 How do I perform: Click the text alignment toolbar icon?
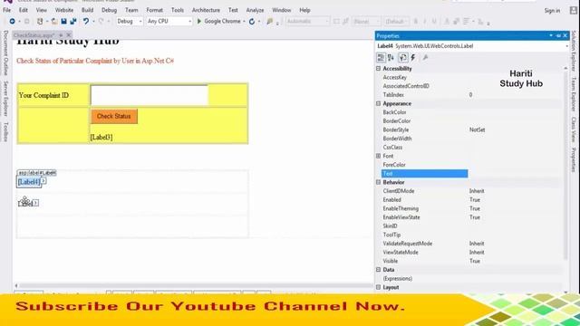tap(467, 22)
